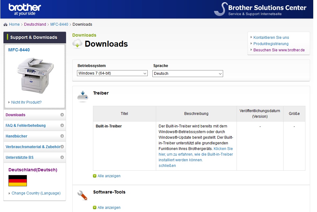This screenshot has width=317, height=212.
Task: Click the MFC-8440 printer image
Action: [x=35, y=75]
